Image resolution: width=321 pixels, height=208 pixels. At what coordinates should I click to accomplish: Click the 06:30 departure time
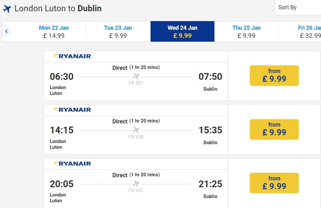[61, 77]
